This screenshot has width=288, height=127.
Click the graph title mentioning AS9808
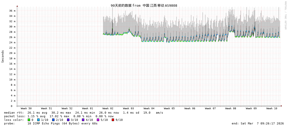click(144, 6)
